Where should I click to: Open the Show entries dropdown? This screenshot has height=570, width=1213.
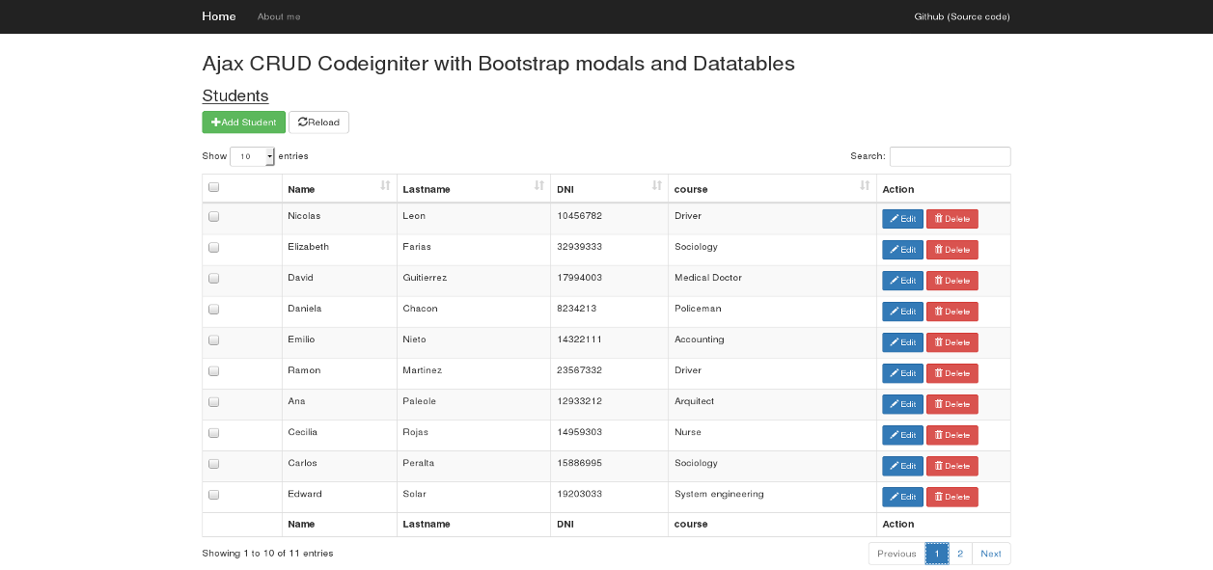click(252, 156)
